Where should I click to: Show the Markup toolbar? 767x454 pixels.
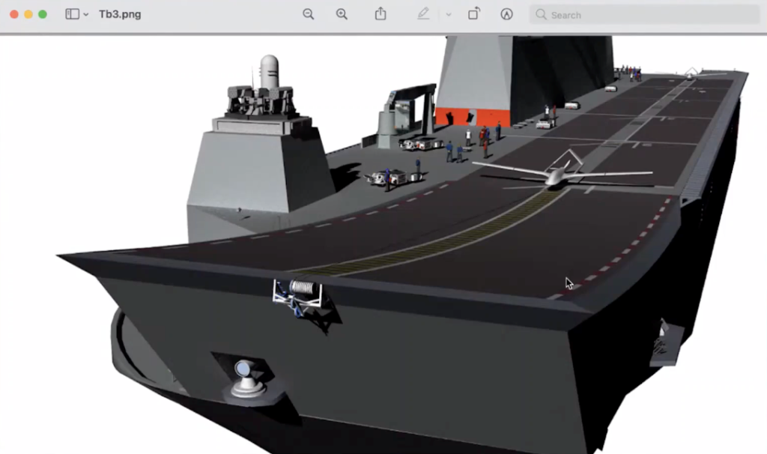click(506, 14)
